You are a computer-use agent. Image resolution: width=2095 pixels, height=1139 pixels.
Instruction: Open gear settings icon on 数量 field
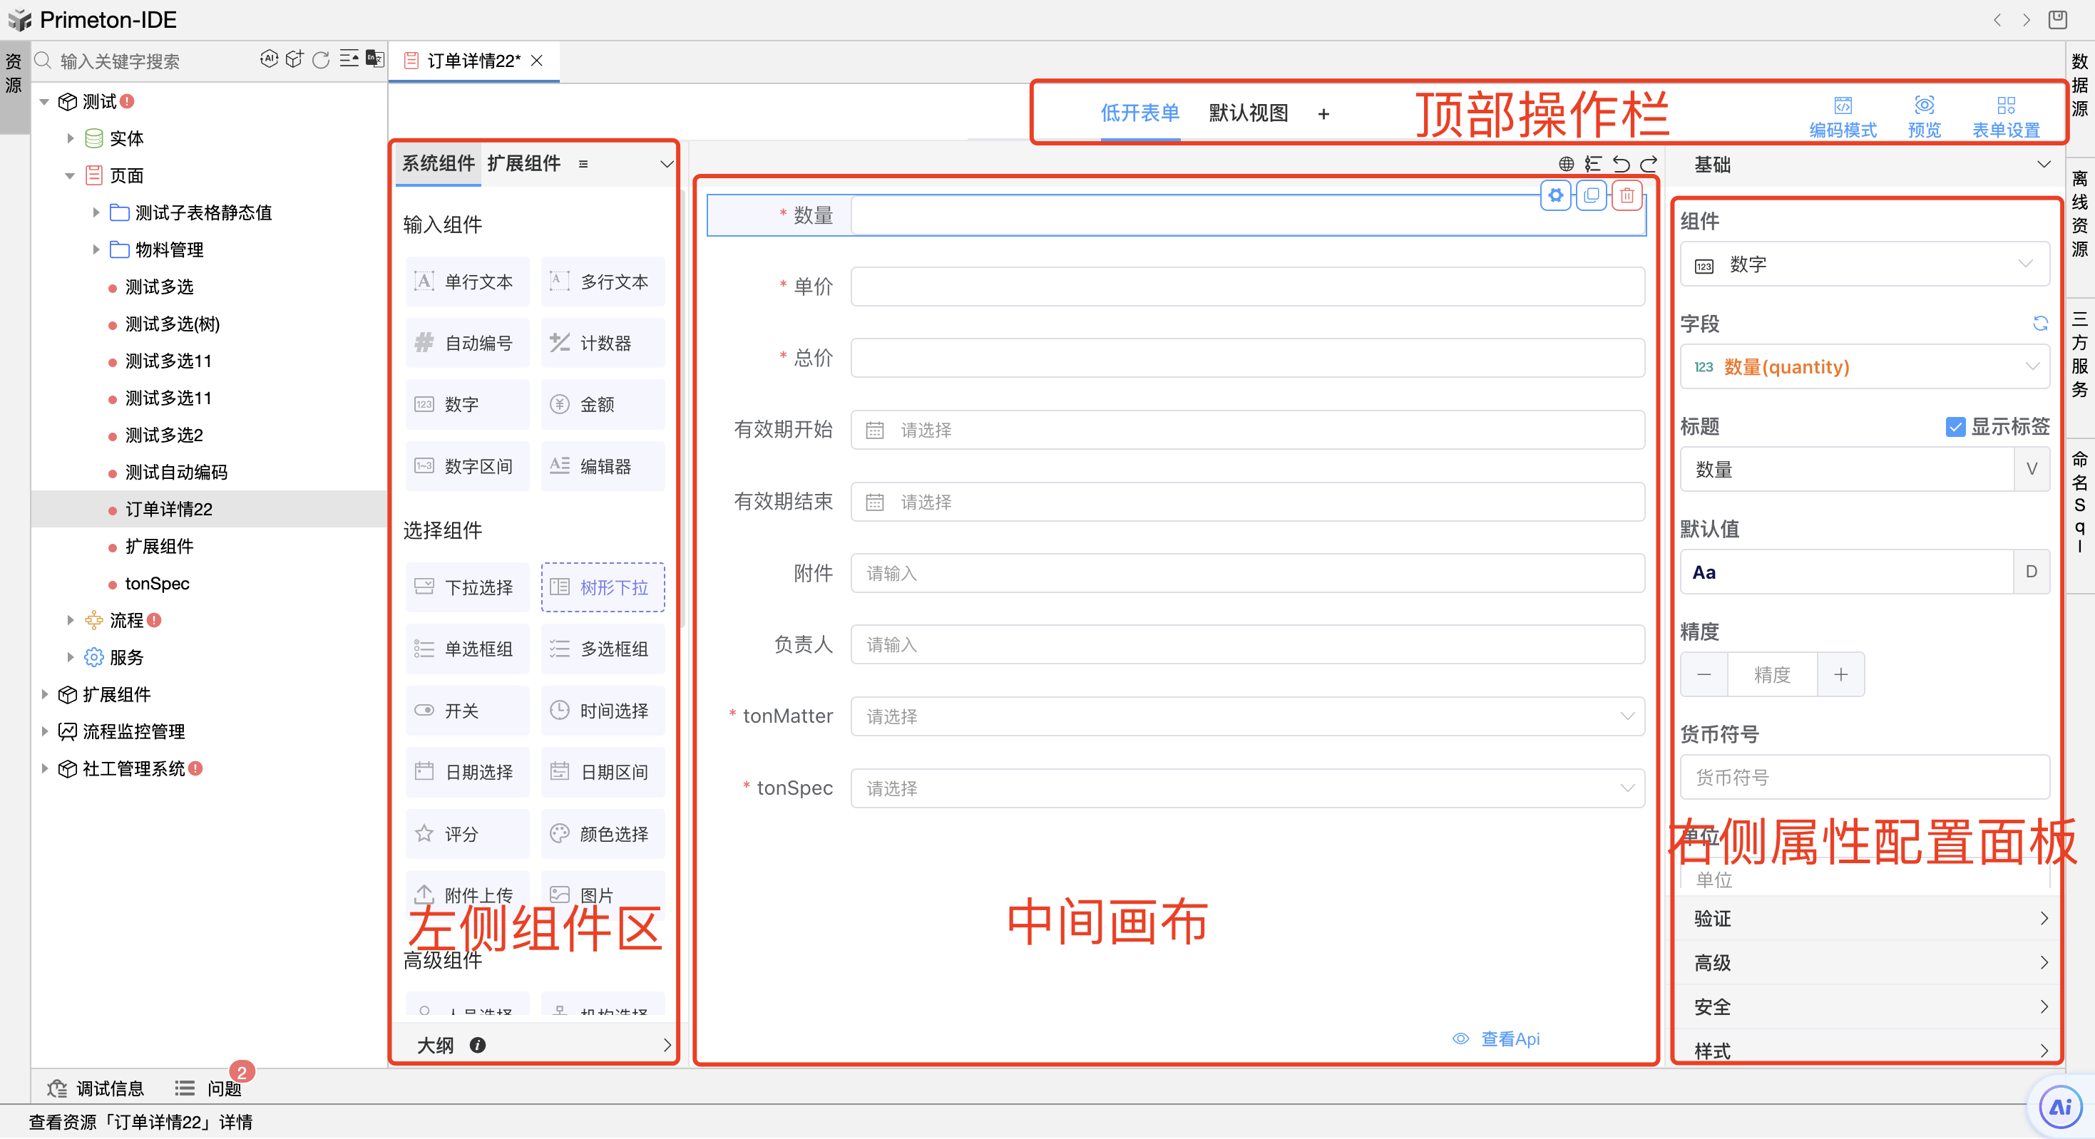pyautogui.click(x=1555, y=195)
